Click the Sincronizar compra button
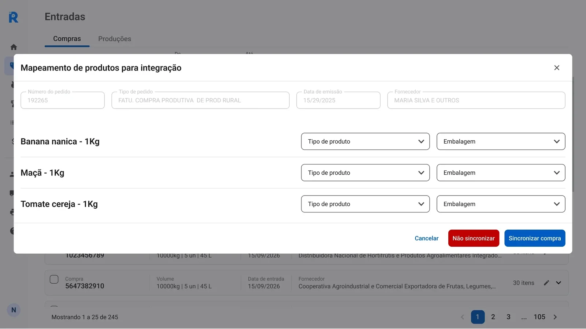 pyautogui.click(x=535, y=238)
